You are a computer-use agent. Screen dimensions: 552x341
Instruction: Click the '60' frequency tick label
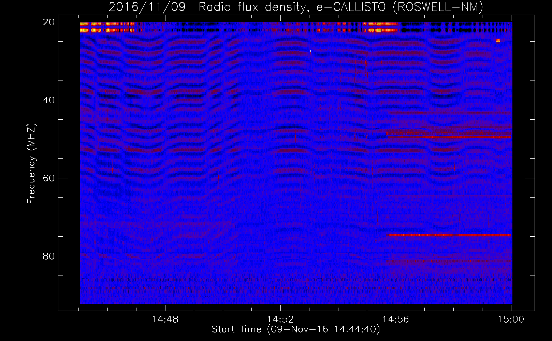click(x=49, y=178)
